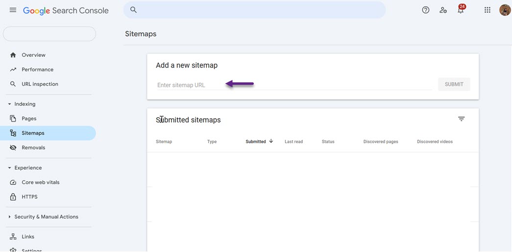The height and width of the screenshot is (252, 512).
Task: Open notifications bell with 24 badge
Action: 461,10
